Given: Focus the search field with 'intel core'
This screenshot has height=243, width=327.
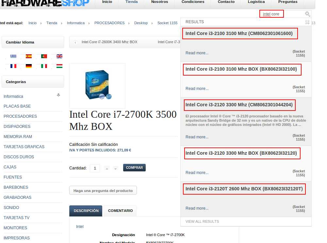Looking at the screenshot, I should pyautogui.click(x=283, y=14).
